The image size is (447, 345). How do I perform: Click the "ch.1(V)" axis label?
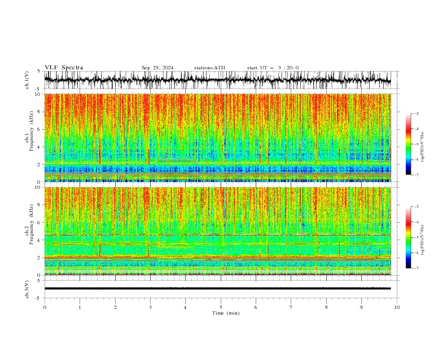coord(27,80)
